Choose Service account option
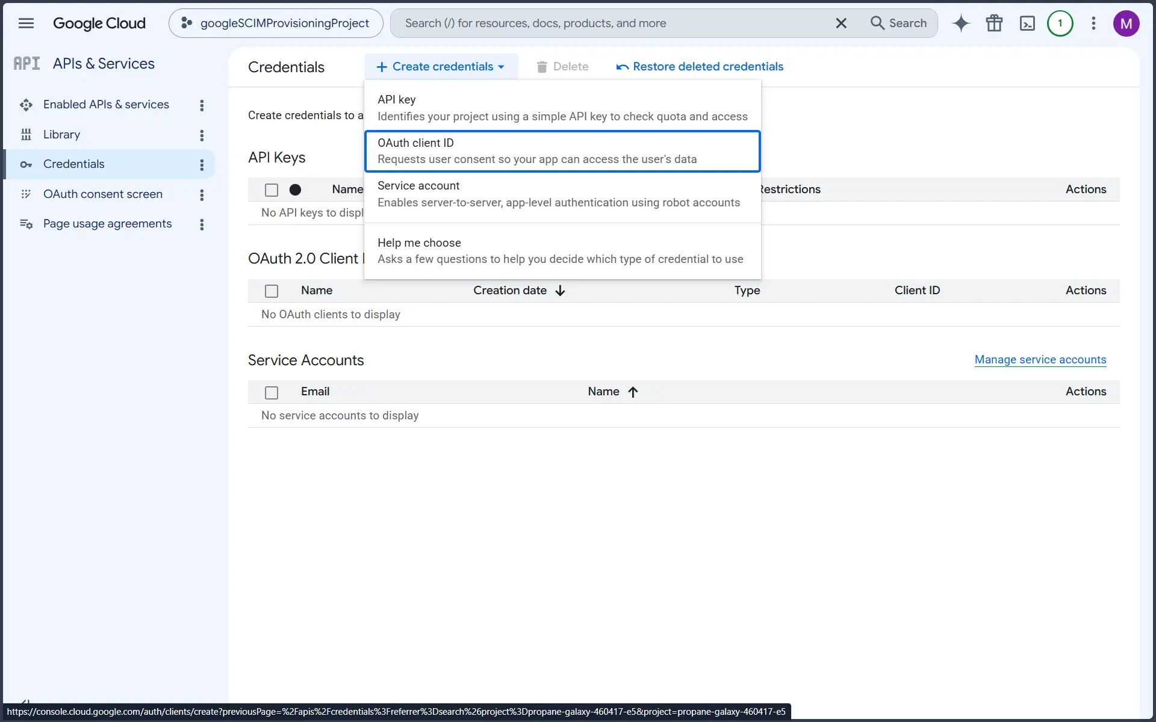This screenshot has width=1156, height=722. (562, 194)
